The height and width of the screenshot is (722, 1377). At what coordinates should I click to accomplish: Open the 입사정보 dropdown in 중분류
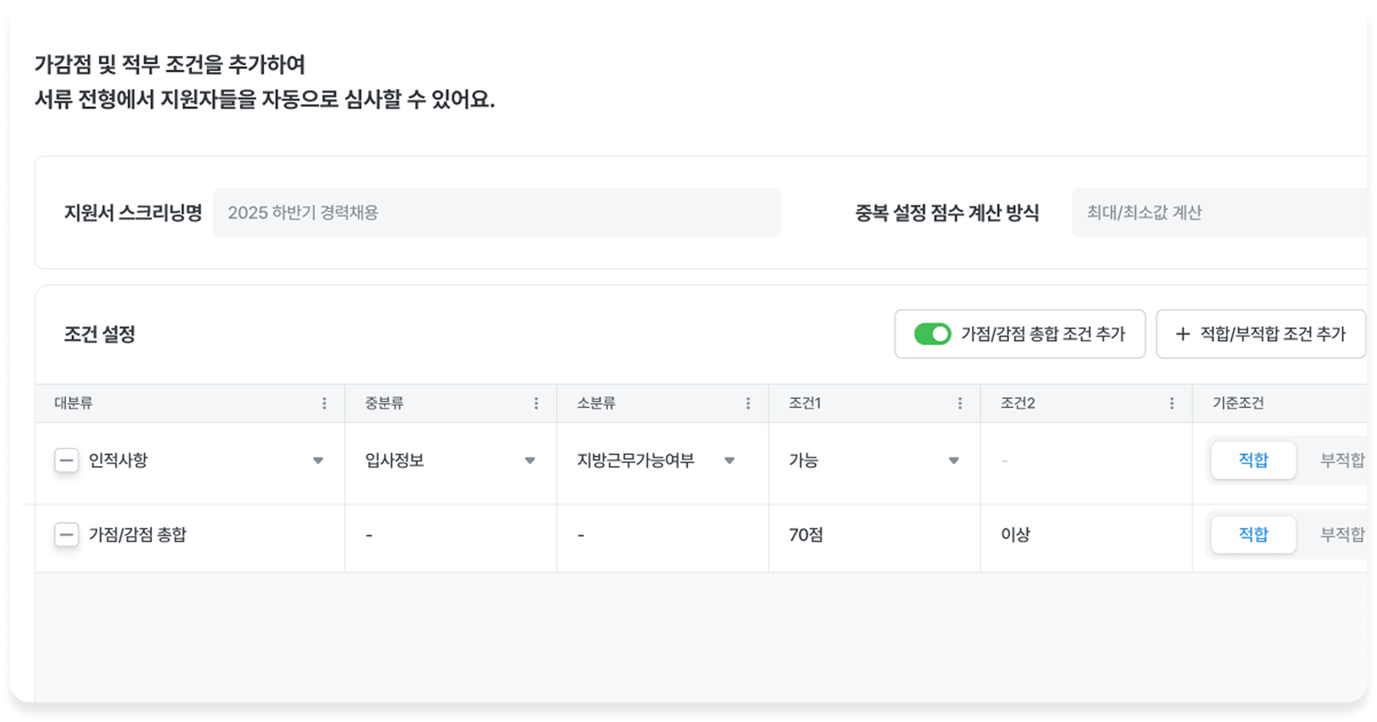coord(530,460)
